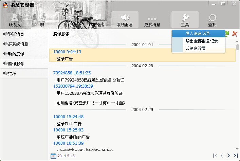The height and width of the screenshot is (161, 240).
Task: Click the 2001-01-01 date separator
Action: click(x=142, y=45)
